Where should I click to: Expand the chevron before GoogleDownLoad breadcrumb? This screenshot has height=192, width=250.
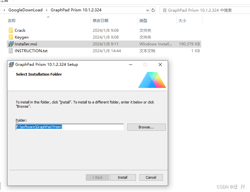point(4,10)
